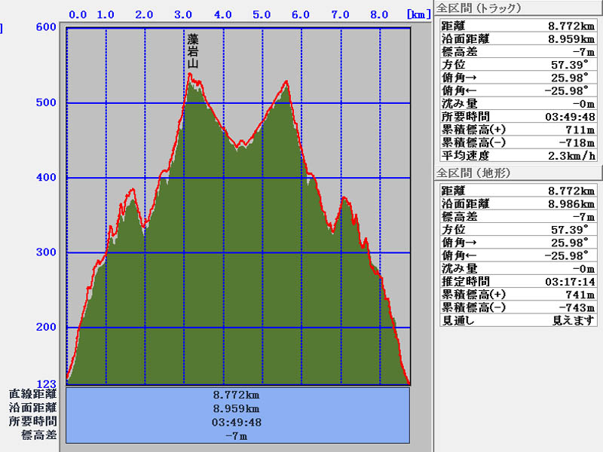Click the 藻岩山 peak label on the chart

pos(193,50)
